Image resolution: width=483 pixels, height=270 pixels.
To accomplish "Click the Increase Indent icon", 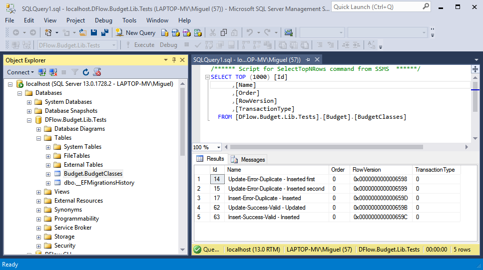I will pos(357,45).
